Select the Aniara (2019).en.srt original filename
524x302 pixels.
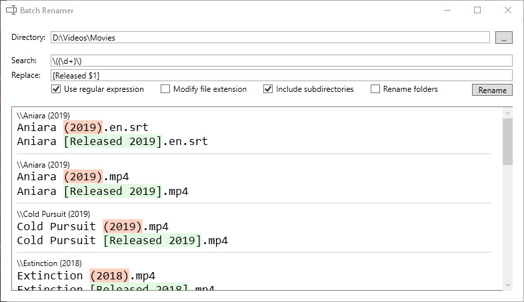tap(83, 127)
